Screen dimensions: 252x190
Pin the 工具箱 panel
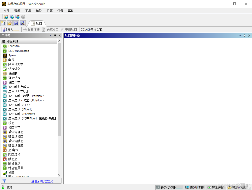coord(55,36)
